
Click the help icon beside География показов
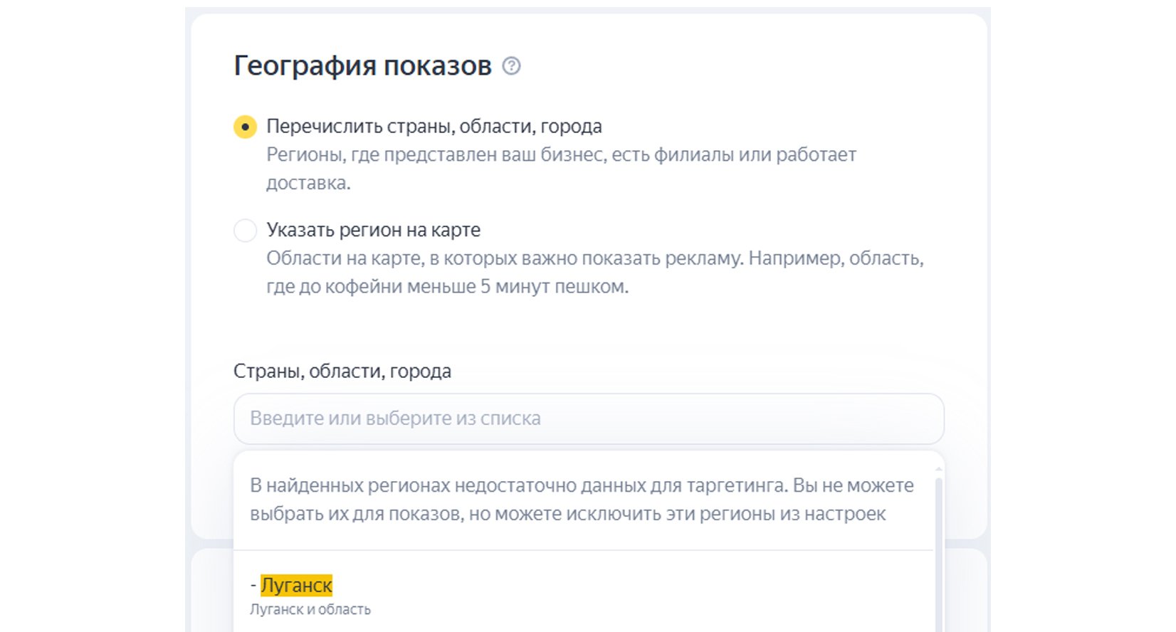coord(511,66)
